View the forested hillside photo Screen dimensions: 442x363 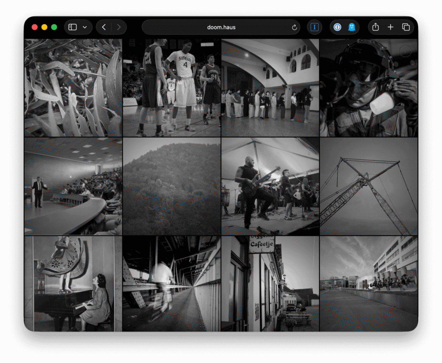[171, 186]
